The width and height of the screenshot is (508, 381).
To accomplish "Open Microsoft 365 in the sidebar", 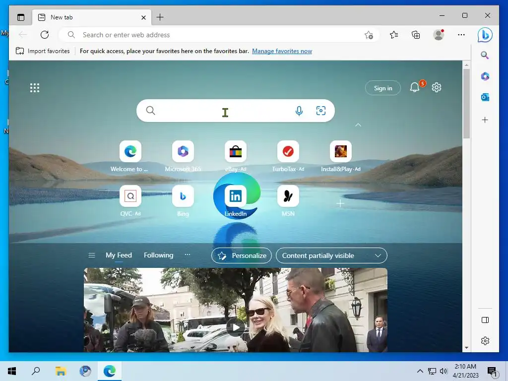I will [485, 76].
